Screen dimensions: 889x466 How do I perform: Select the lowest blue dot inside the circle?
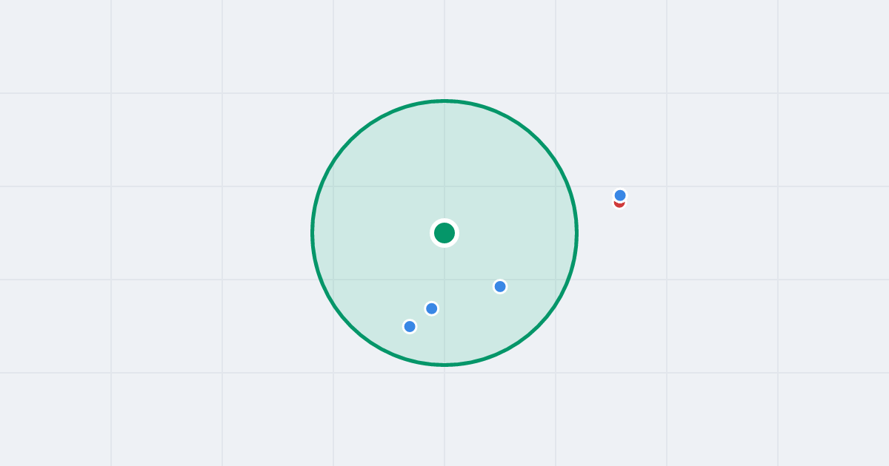410,326
